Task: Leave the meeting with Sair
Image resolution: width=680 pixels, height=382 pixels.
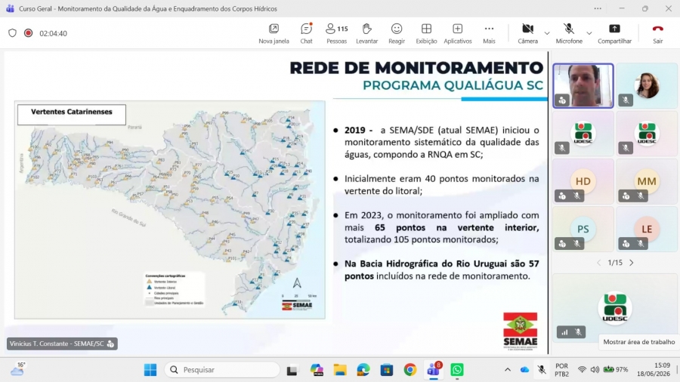Action: tap(658, 33)
